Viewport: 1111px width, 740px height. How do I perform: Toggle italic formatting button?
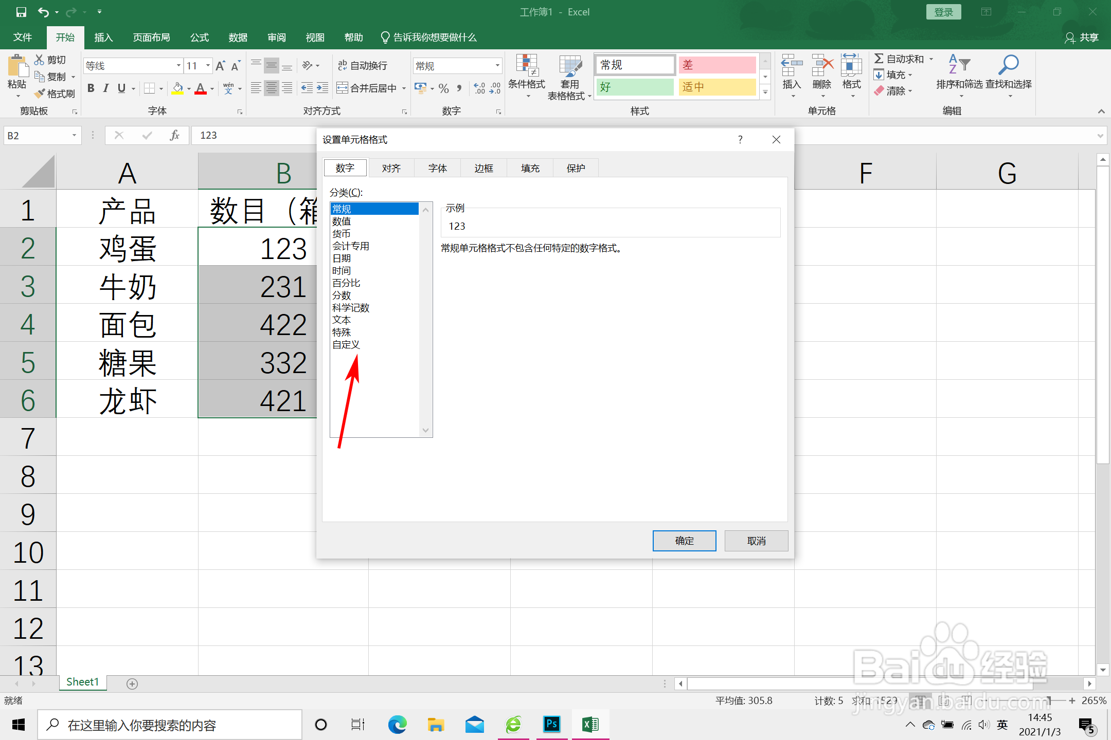click(x=106, y=88)
